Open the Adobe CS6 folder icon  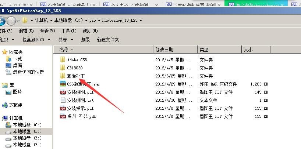[x=63, y=60]
